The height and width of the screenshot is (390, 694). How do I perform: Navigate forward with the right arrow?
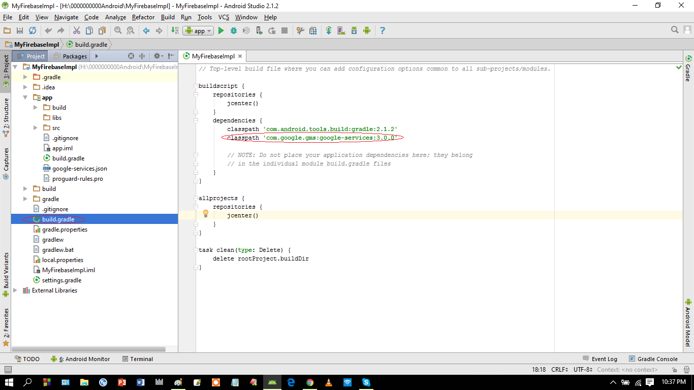click(x=159, y=31)
